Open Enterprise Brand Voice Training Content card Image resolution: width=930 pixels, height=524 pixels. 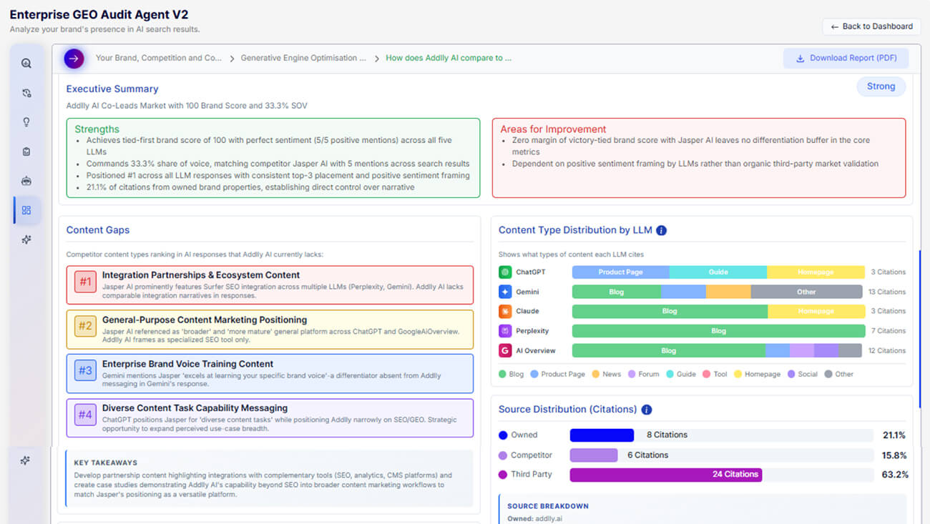pyautogui.click(x=270, y=373)
